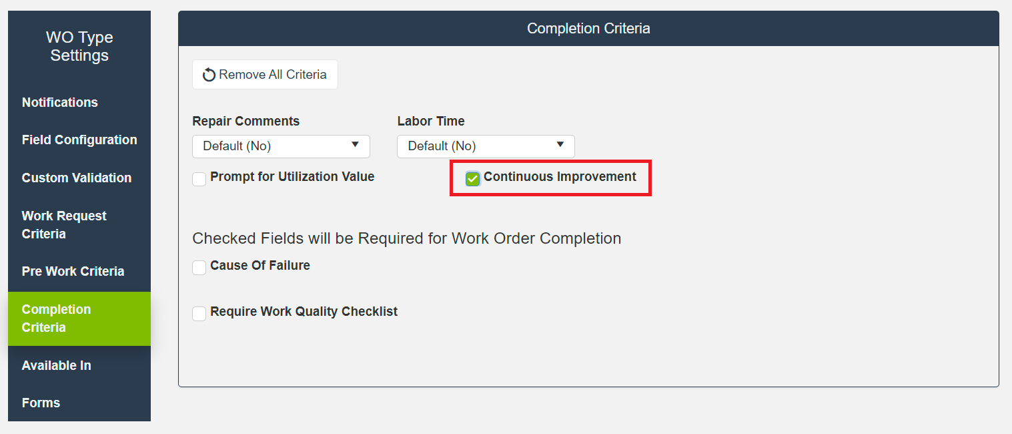Select Custom Validation in the sidebar
Viewport: 1012px width, 434px height.
click(x=77, y=178)
